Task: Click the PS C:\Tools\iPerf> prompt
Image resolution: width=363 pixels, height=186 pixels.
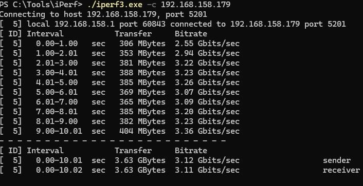Action: coord(41,4)
